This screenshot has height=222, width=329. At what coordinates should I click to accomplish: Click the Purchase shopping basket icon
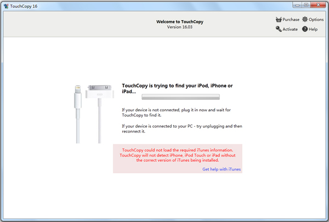click(279, 20)
